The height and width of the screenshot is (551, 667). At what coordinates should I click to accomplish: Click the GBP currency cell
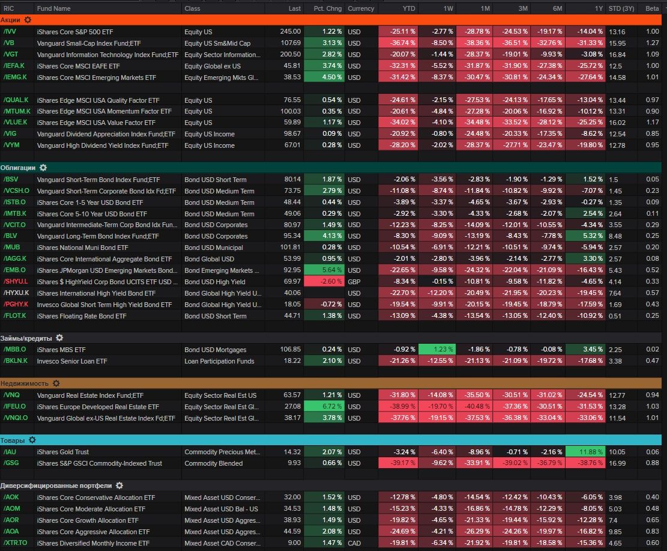point(354,282)
